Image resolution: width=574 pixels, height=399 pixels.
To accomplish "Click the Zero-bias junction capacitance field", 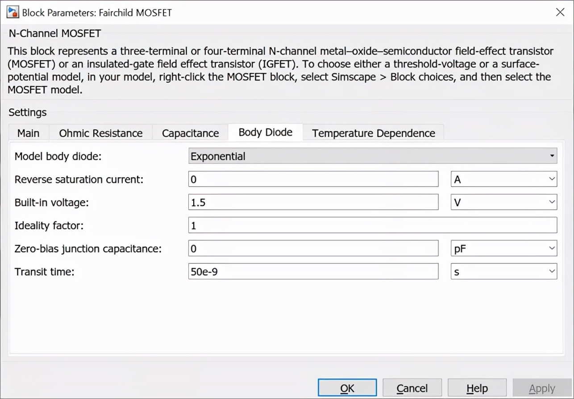I will tap(313, 249).
